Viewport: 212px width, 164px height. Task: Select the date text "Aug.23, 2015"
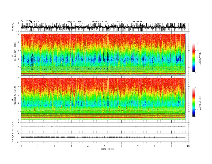tap(75, 21)
